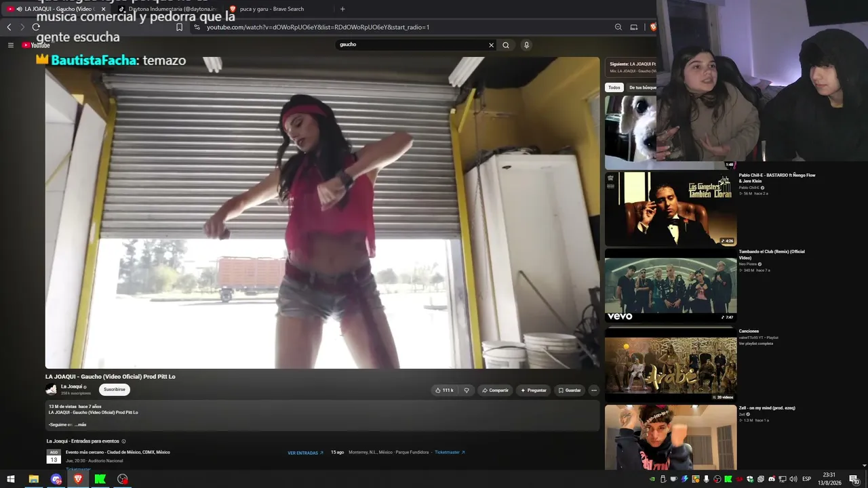
Task: Open the Ticketmaster link for Monterrey
Action: pos(450,452)
